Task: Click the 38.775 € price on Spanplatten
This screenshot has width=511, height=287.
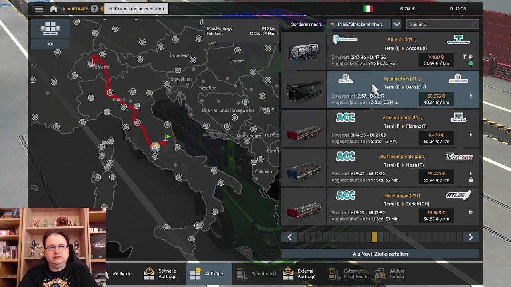Action: [x=436, y=96]
